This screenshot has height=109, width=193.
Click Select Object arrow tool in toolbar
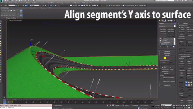16,5
